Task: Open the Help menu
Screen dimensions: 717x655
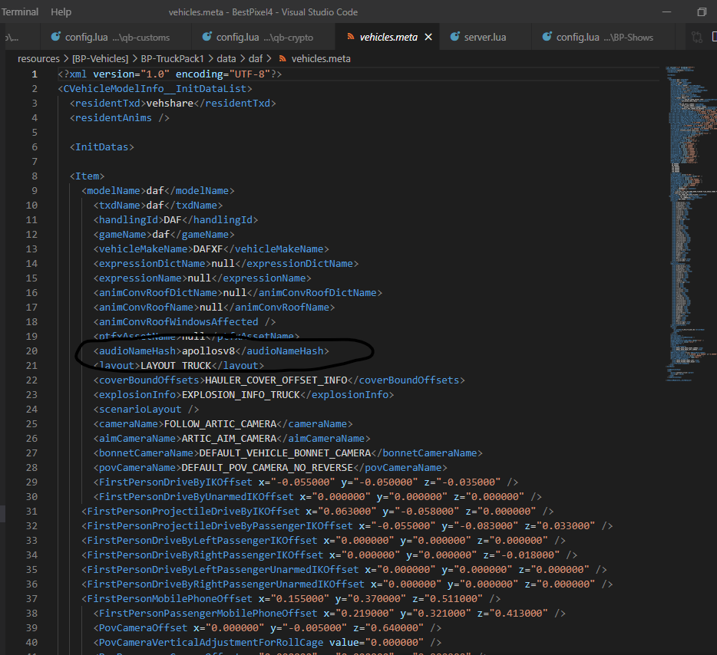Action: (61, 12)
